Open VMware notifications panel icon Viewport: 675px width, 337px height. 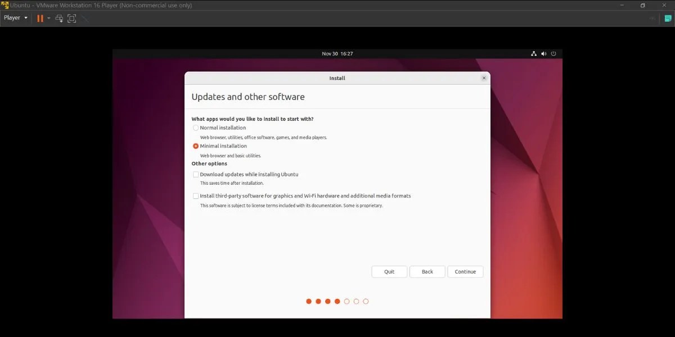tap(668, 17)
